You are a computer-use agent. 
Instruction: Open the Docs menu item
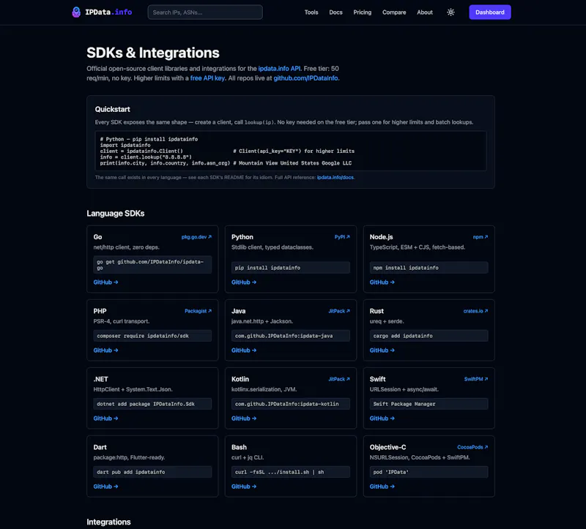[335, 12]
